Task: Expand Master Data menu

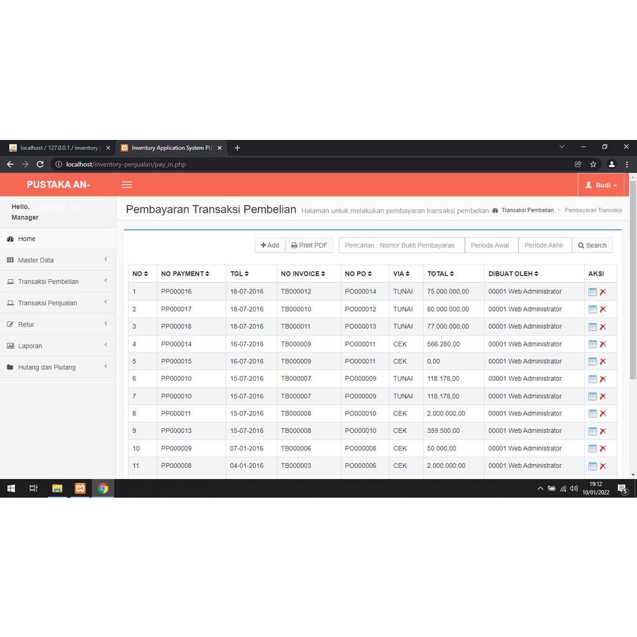Action: (58, 260)
